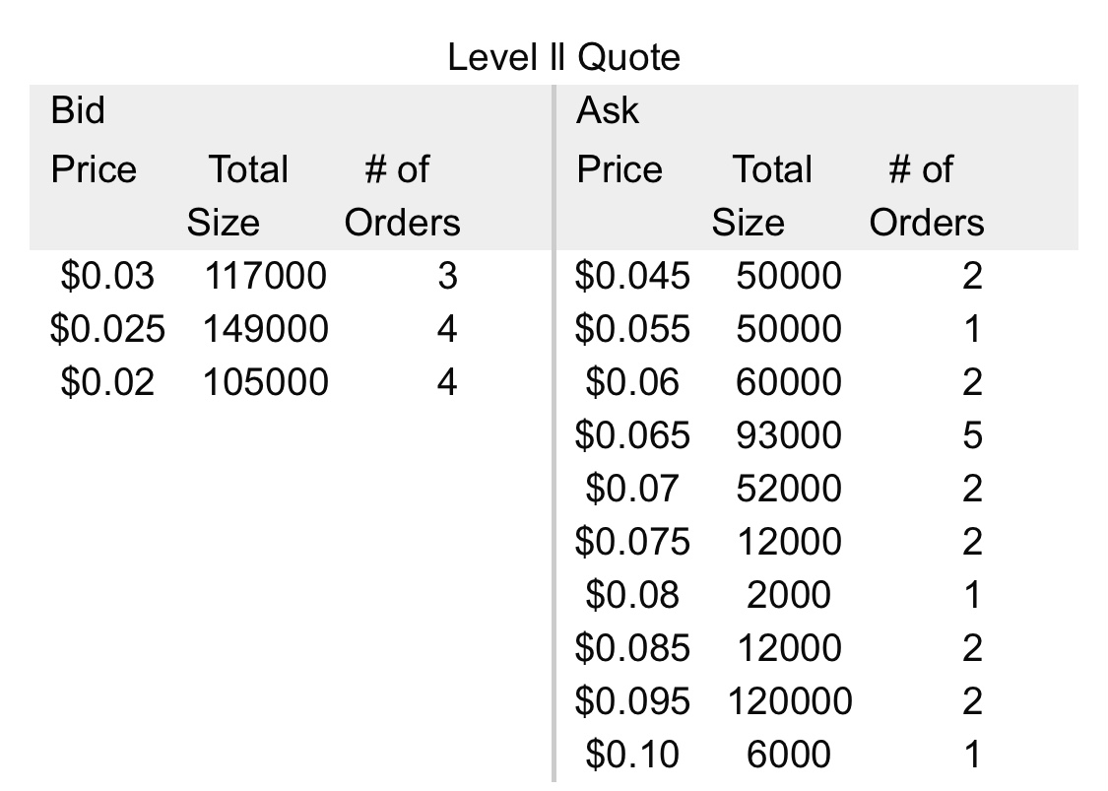
Task: Select the $0.03 bid price row
Action: click(107, 277)
